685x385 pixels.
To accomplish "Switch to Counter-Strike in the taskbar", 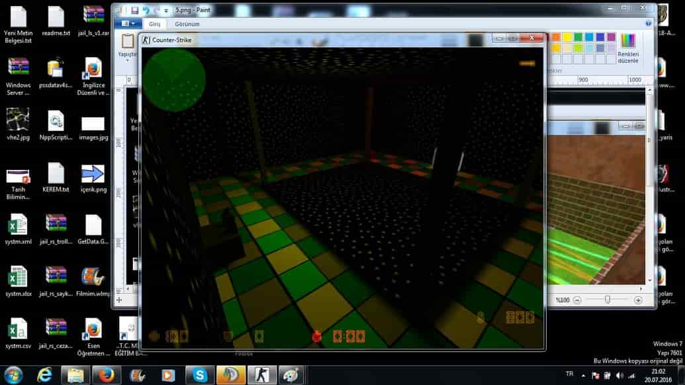I will [x=261, y=375].
